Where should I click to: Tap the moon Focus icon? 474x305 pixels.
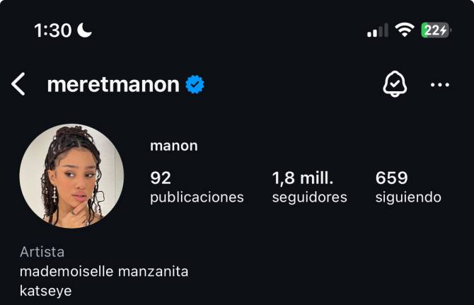[85, 30]
